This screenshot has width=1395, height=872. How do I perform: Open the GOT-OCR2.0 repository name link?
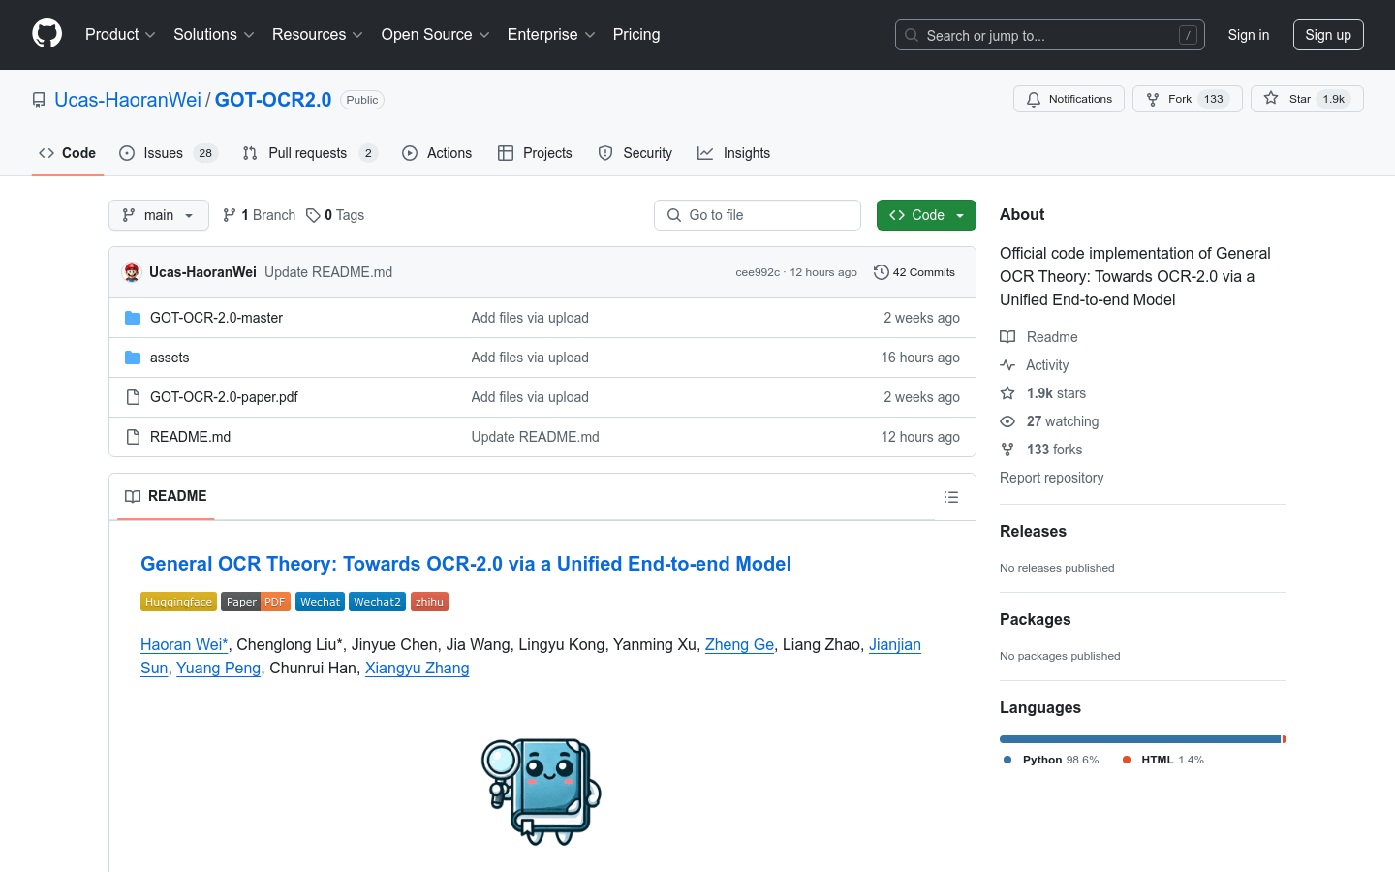273,100
